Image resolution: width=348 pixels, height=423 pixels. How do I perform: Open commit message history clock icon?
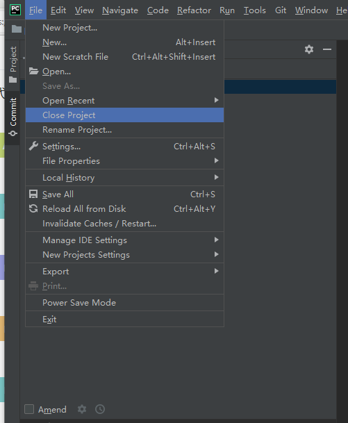pyautogui.click(x=100, y=409)
